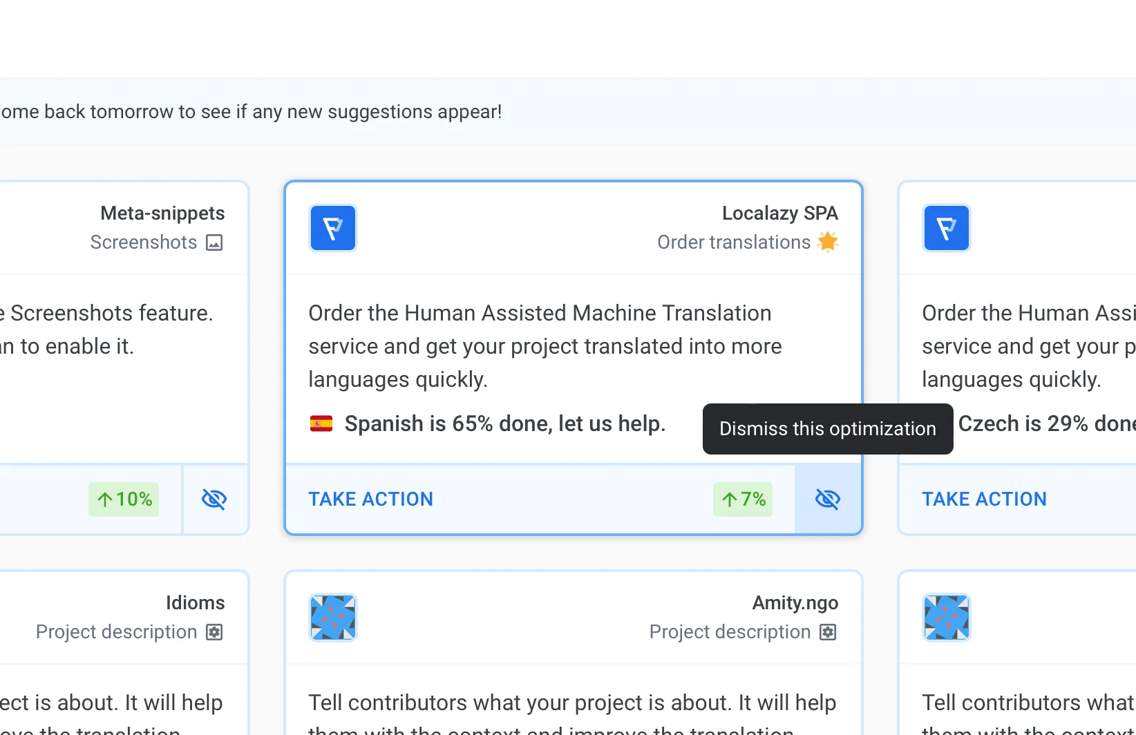
Task: Open the Idioms project title
Action: pos(195,602)
